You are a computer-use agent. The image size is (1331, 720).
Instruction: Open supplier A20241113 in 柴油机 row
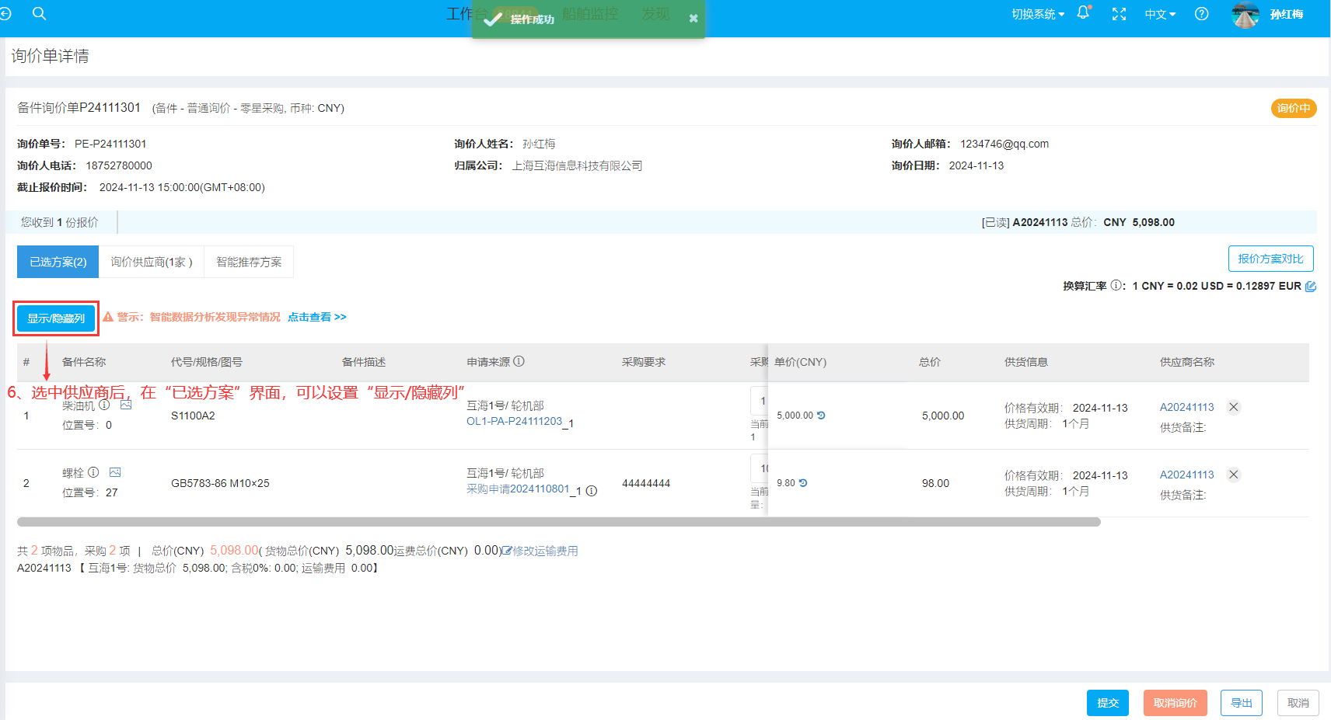coord(1186,407)
